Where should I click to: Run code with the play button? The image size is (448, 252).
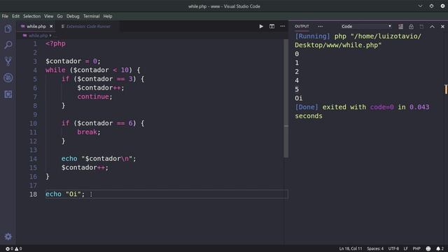pyautogui.click(x=261, y=27)
